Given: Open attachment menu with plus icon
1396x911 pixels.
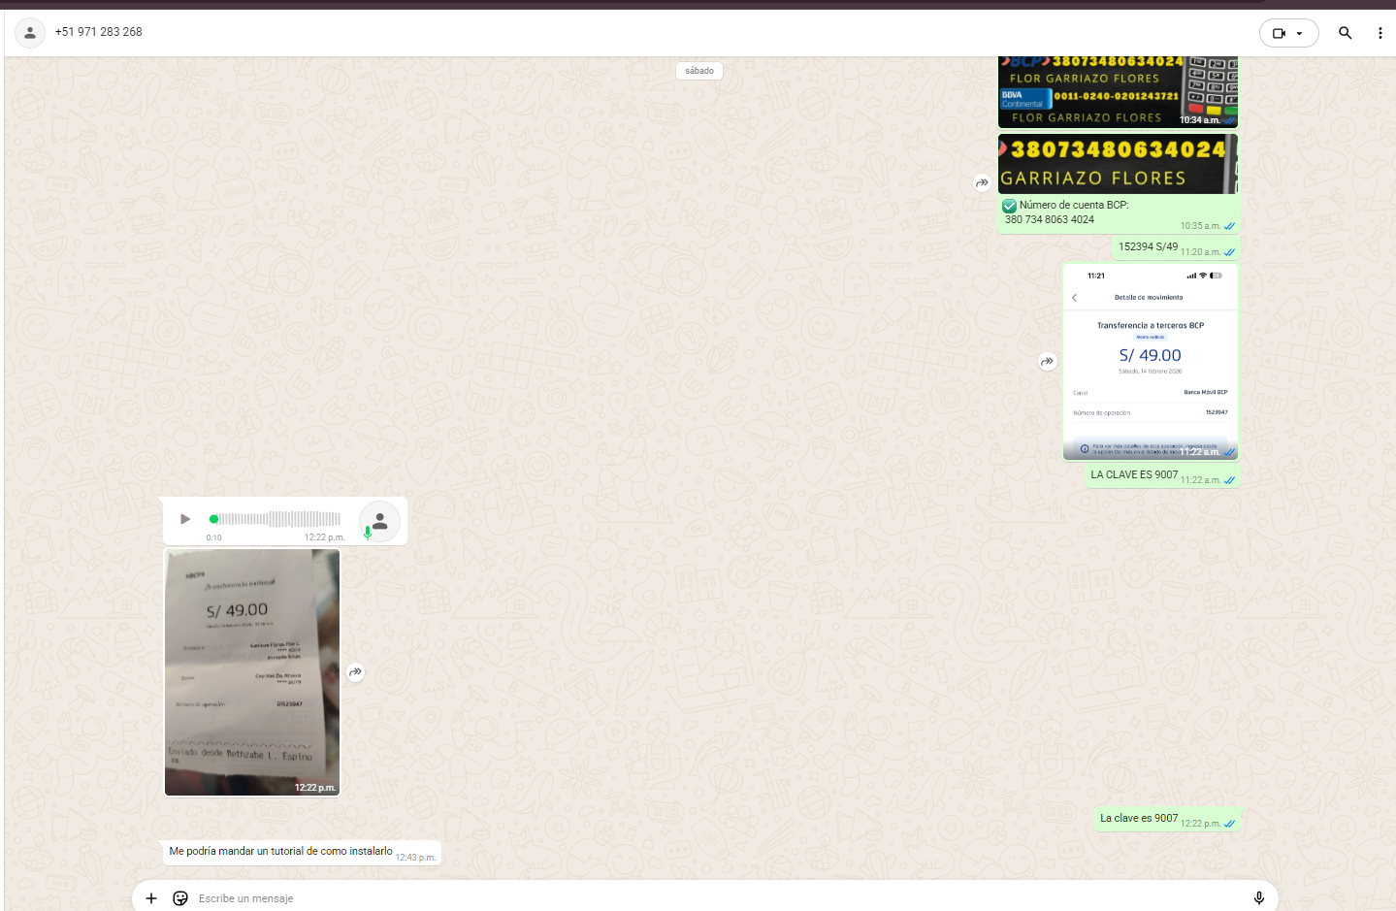Looking at the screenshot, I should tap(151, 898).
